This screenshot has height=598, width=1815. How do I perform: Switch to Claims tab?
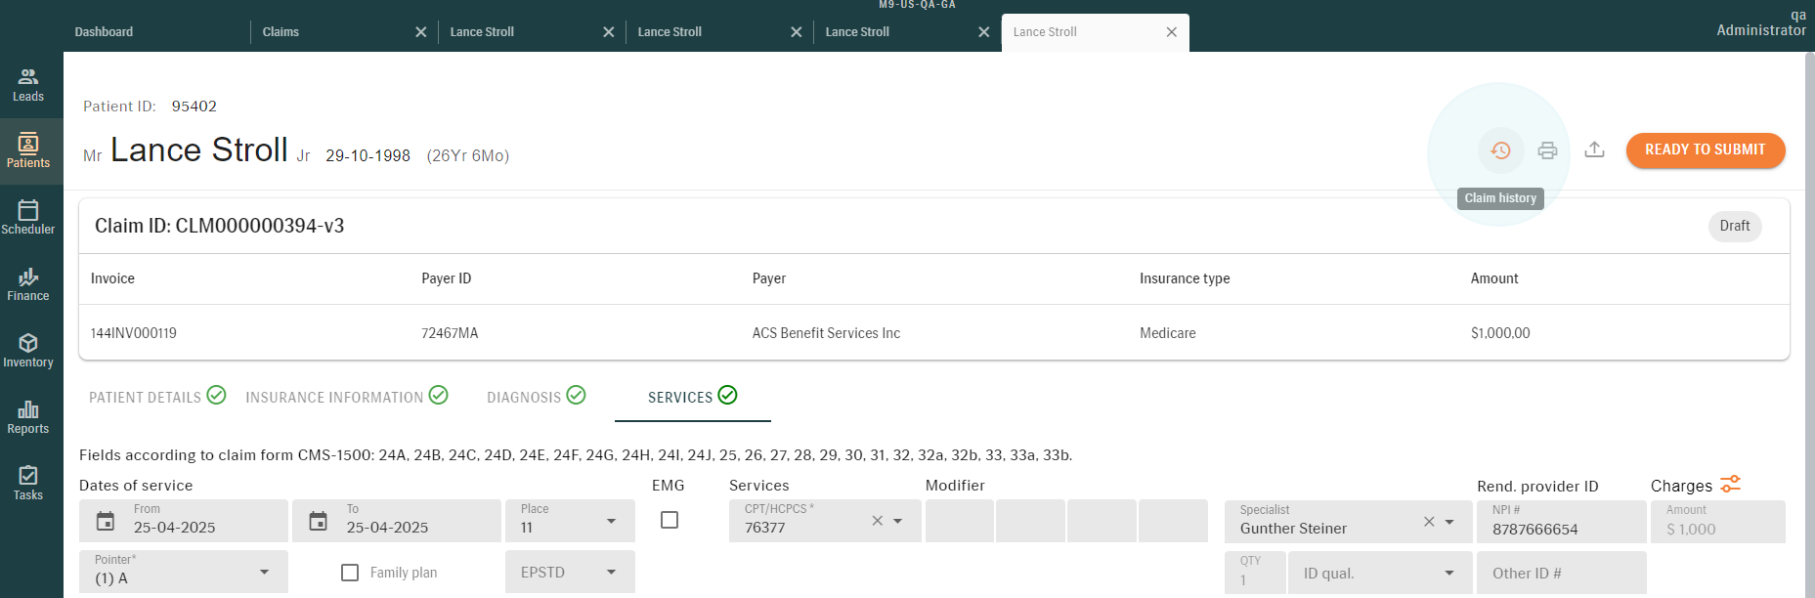point(281,32)
